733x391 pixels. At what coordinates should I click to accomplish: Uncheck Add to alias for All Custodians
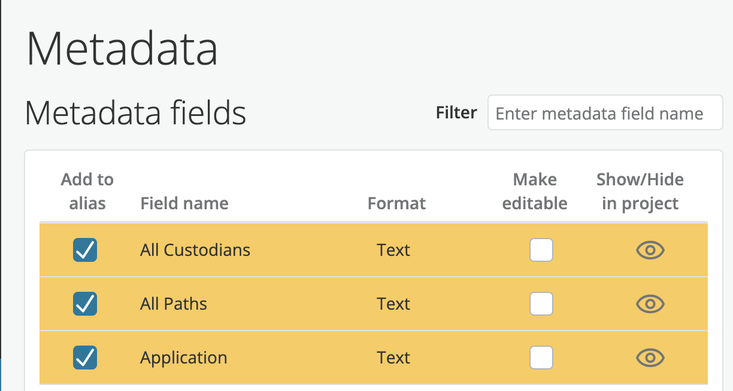pos(85,250)
